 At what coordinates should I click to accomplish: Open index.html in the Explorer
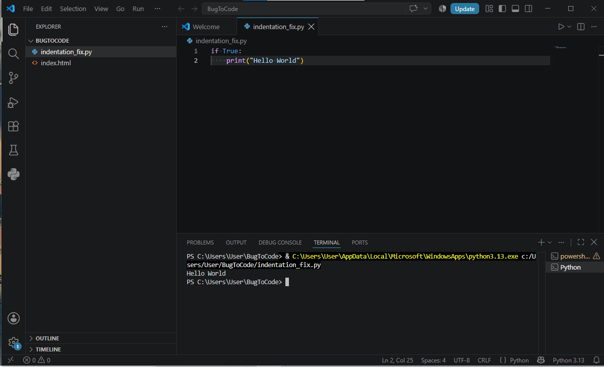pos(101,63)
